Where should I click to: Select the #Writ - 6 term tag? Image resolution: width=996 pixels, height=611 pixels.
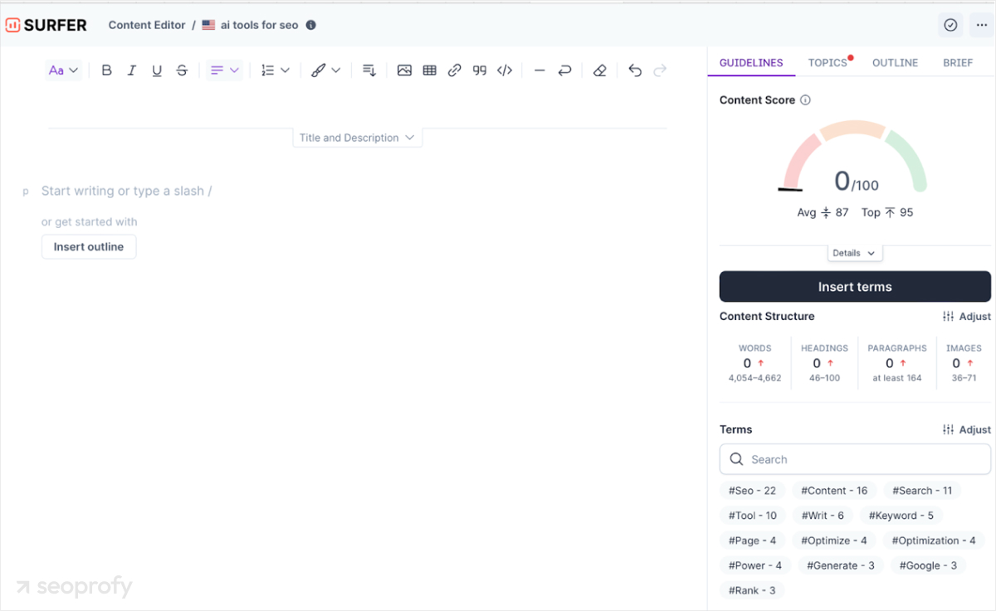(823, 516)
